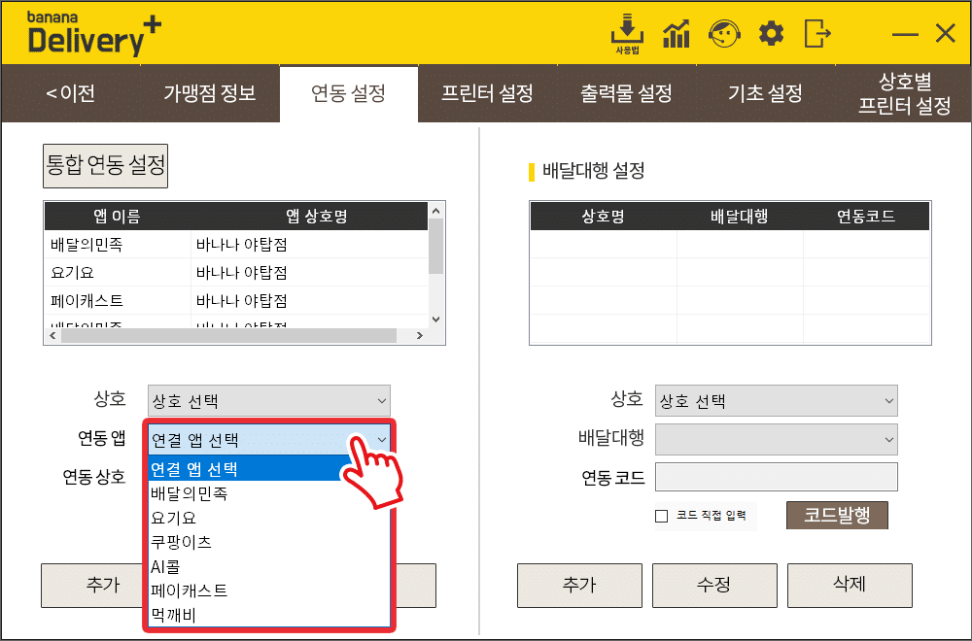Click the 연동 코드 input field
Screen dimensions: 972x641
pos(776,477)
